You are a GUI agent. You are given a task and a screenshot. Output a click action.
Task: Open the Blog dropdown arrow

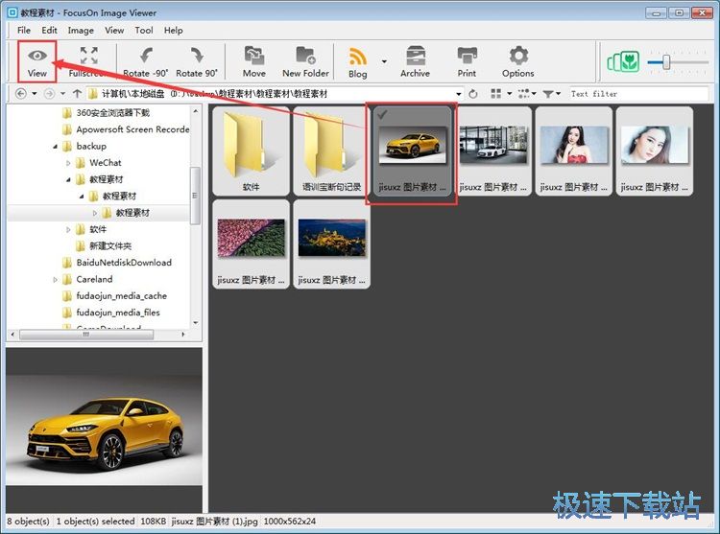tap(384, 62)
